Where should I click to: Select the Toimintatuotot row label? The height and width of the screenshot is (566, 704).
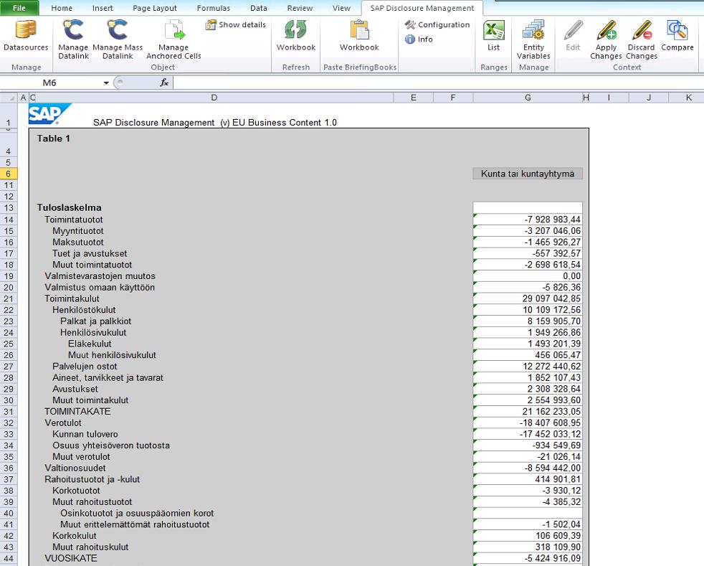[74, 220]
